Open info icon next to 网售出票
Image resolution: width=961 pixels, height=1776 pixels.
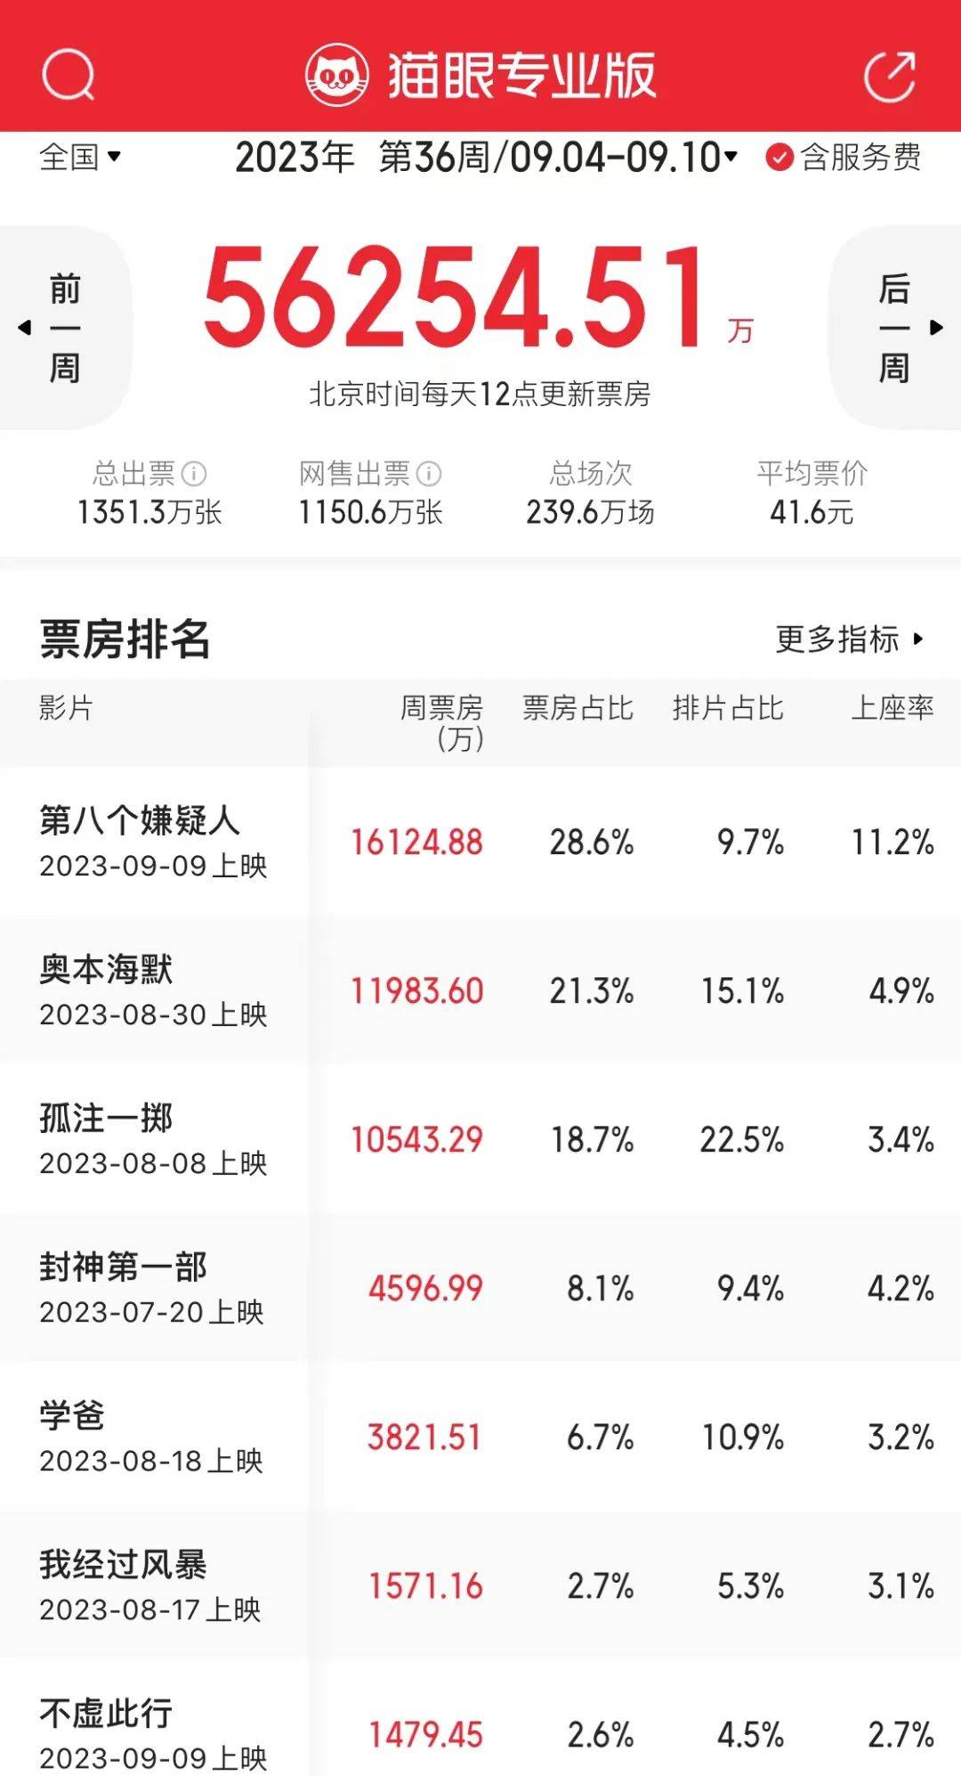point(429,474)
